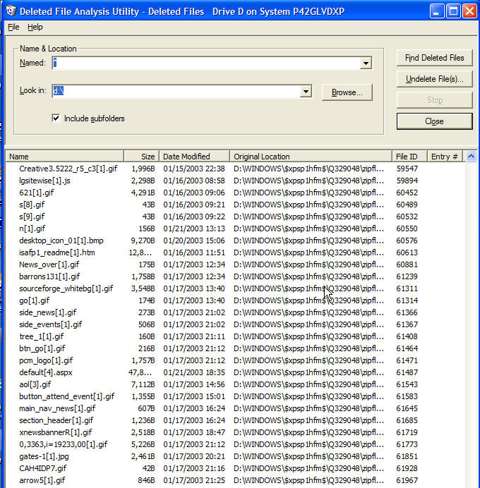Toggle Include subfolders checkbox

pyautogui.click(x=56, y=118)
